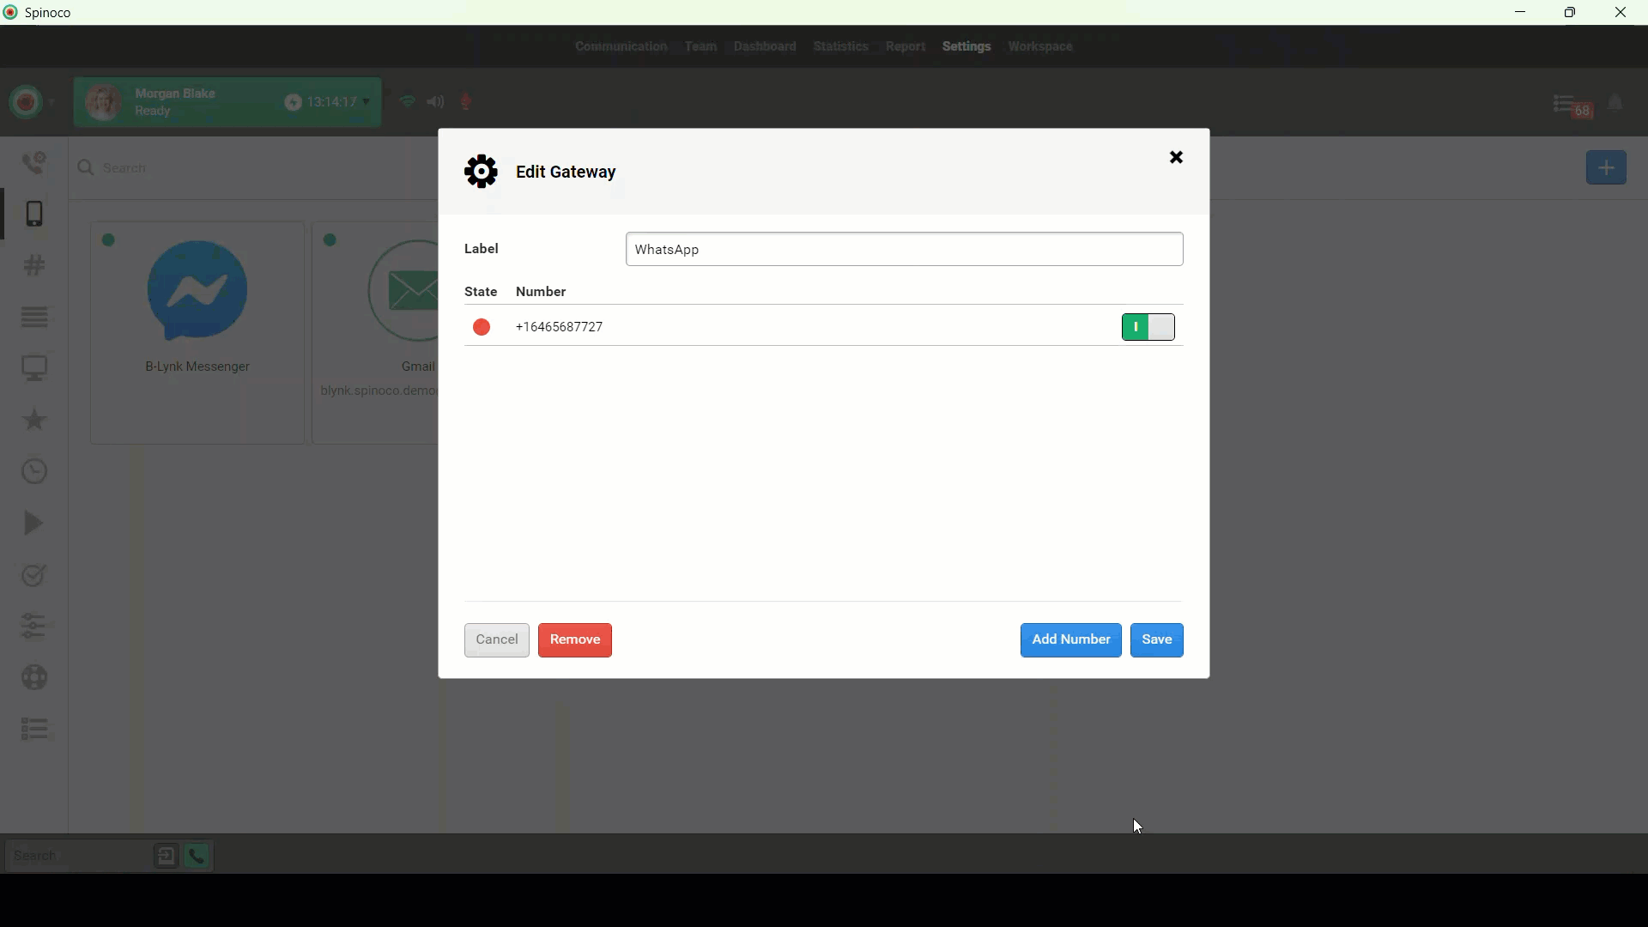
Task: Toggle the +16465687727 number switch
Action: click(x=1148, y=327)
